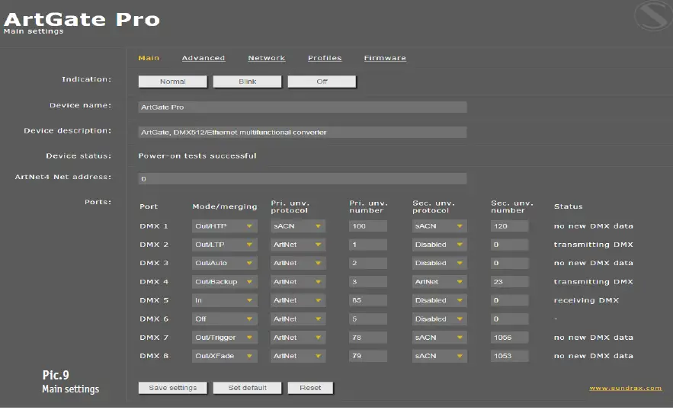Go to the Profiles tab

pos(325,58)
